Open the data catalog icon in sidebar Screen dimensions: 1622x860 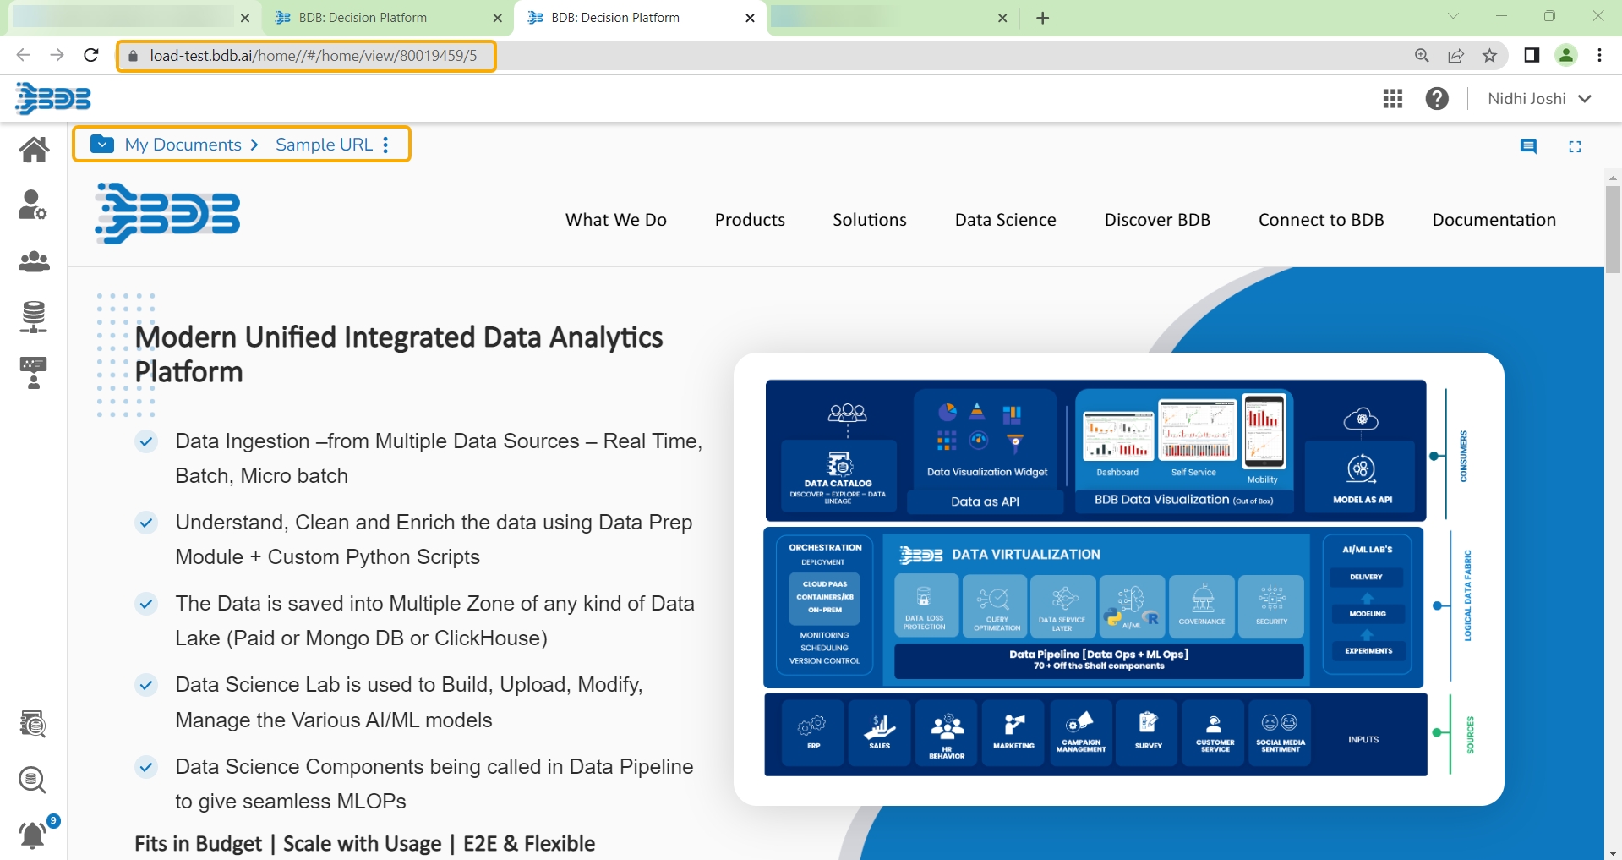click(x=33, y=724)
